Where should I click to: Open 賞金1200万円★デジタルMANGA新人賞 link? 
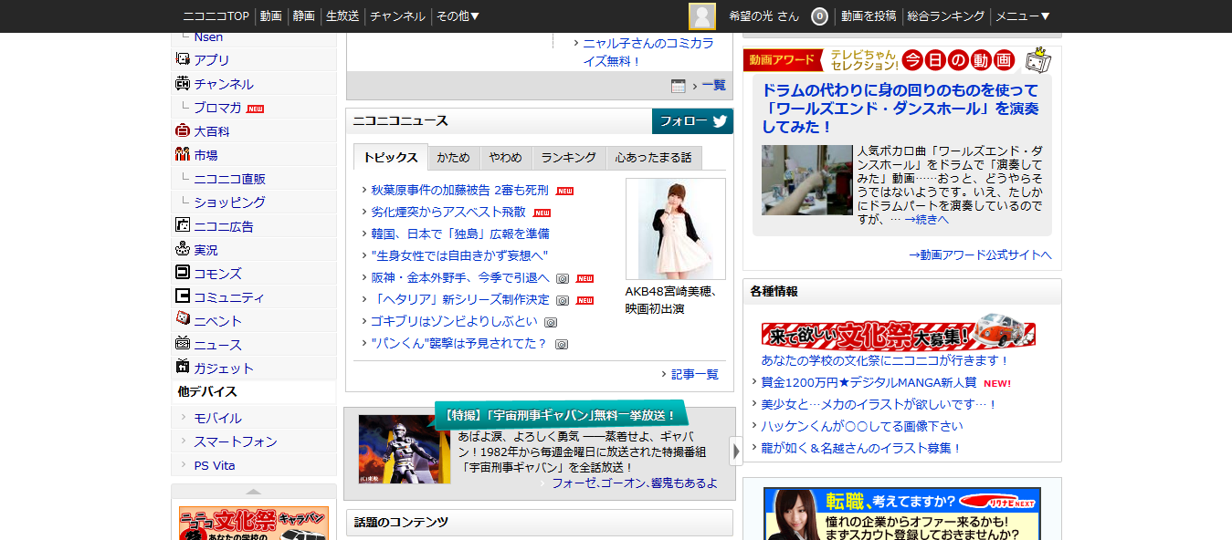[869, 382]
